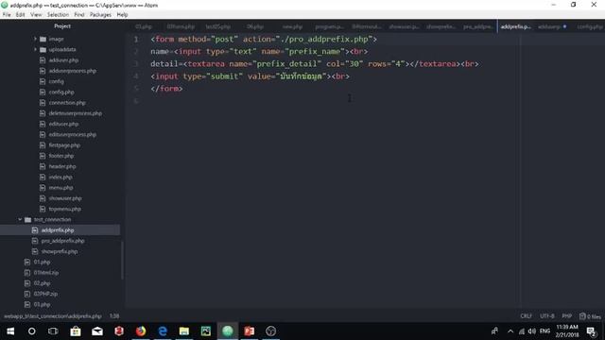Click the textarea code line
Viewport: 605px width, 340px height.
[315, 64]
